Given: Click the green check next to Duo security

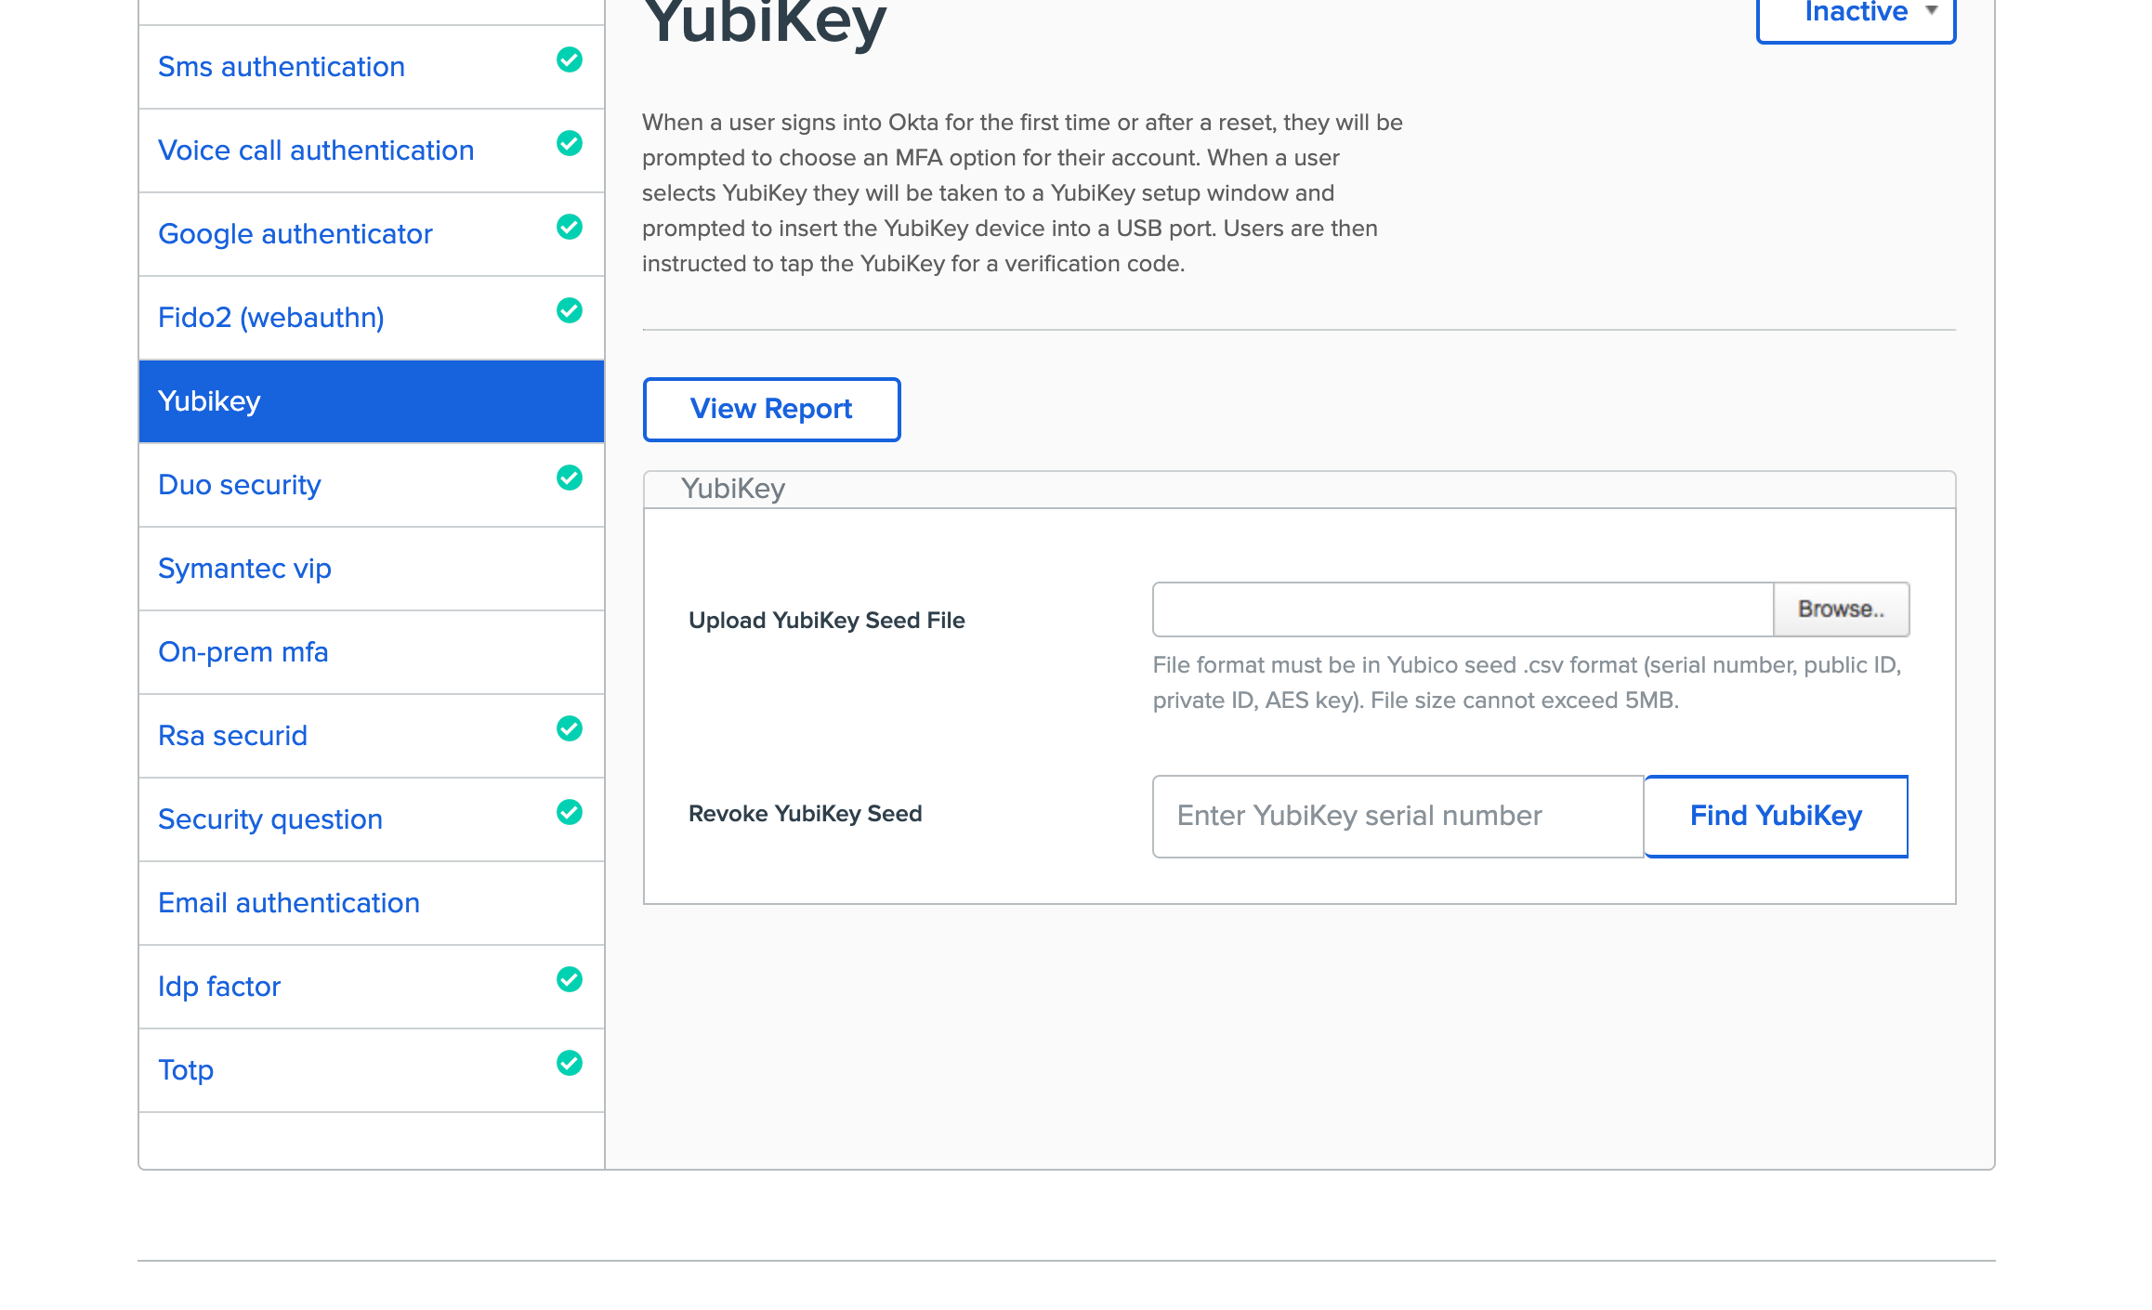Looking at the screenshot, I should pyautogui.click(x=568, y=478).
